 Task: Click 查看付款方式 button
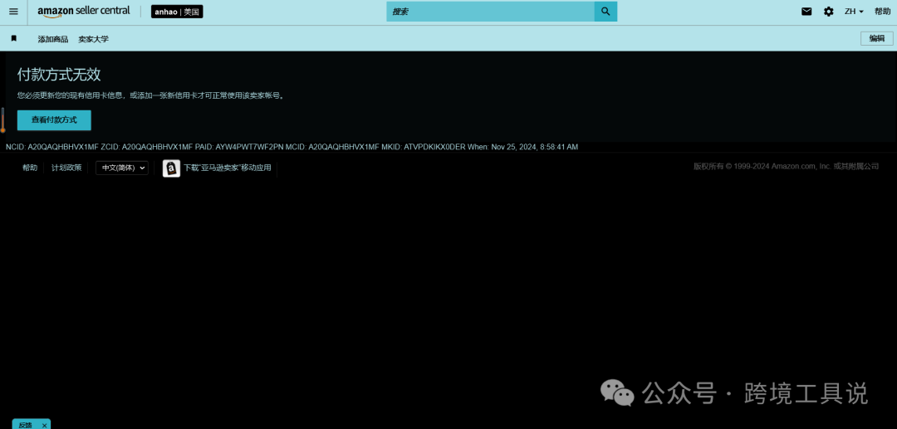pos(54,120)
